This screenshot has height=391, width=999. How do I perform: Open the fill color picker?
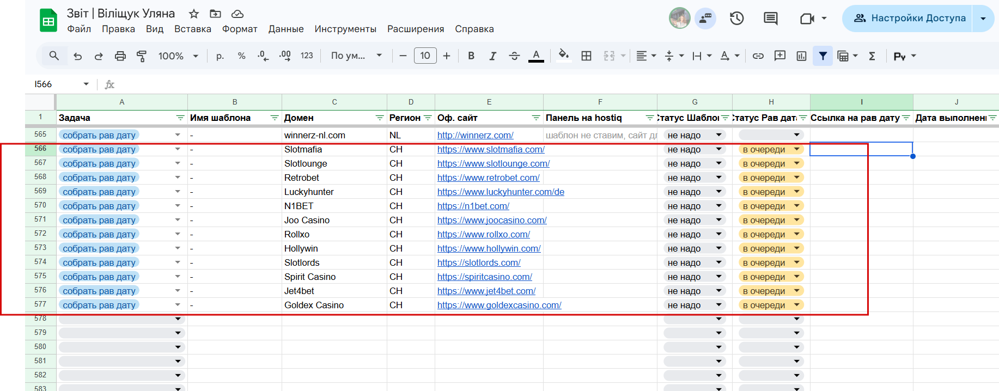tap(564, 56)
